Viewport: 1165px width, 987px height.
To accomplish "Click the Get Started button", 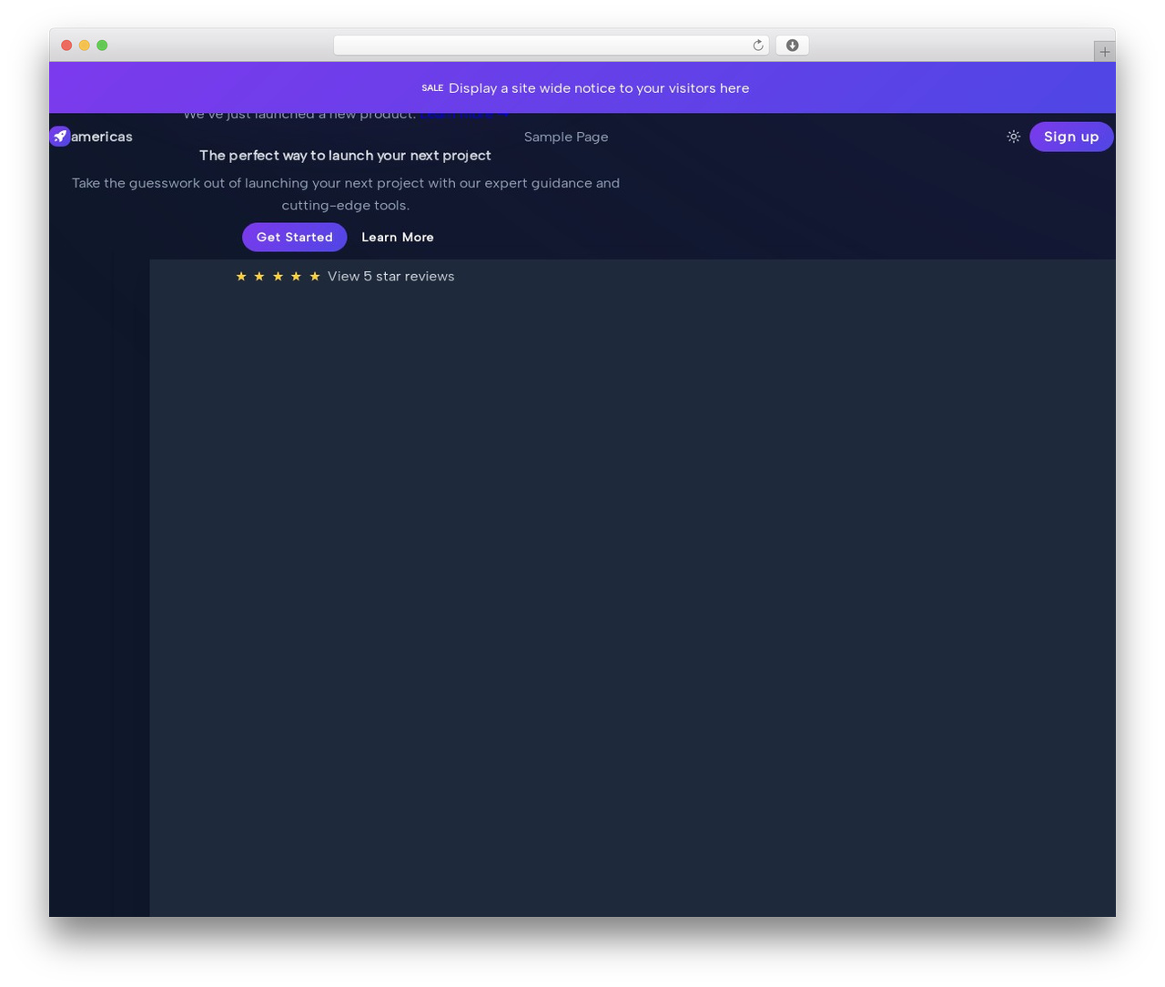I will click(294, 237).
